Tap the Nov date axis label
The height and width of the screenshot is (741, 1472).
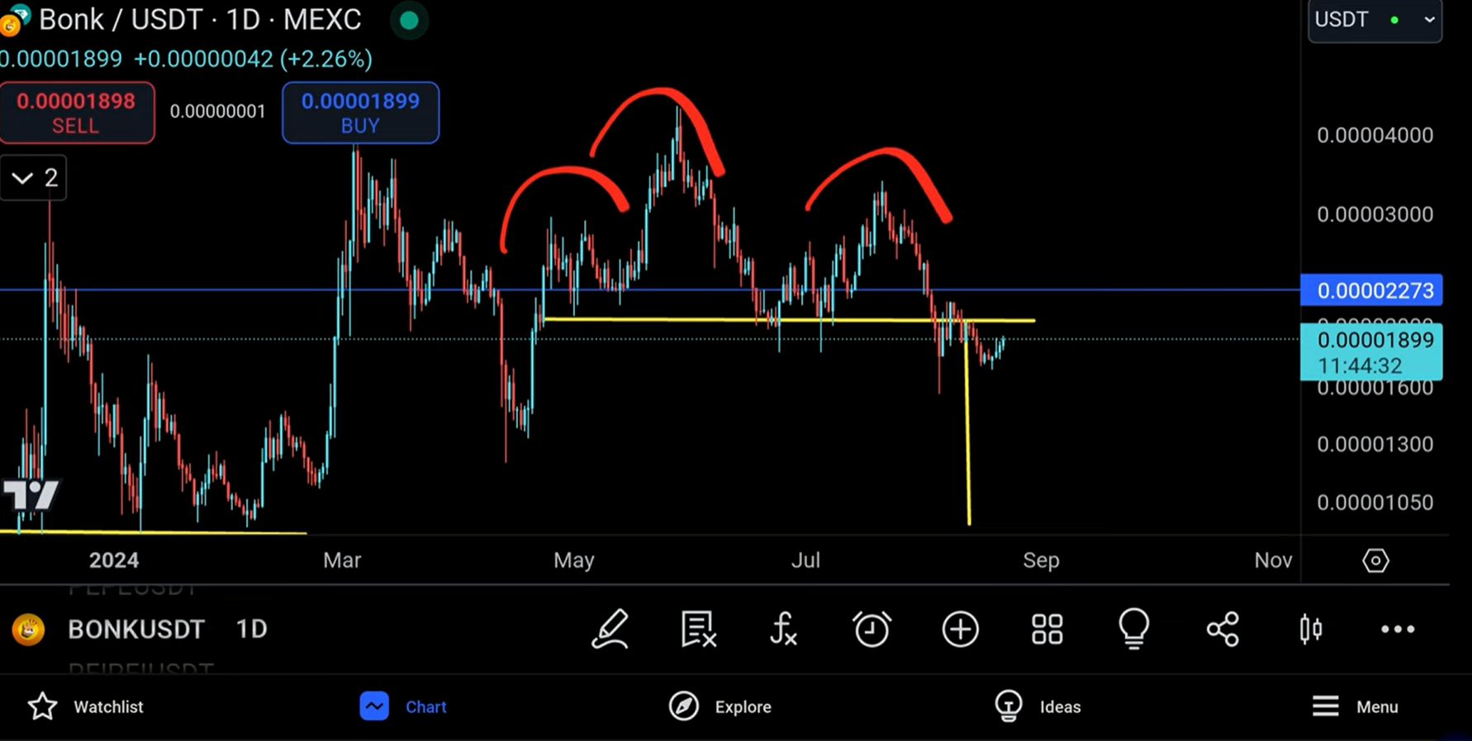[x=1273, y=560]
